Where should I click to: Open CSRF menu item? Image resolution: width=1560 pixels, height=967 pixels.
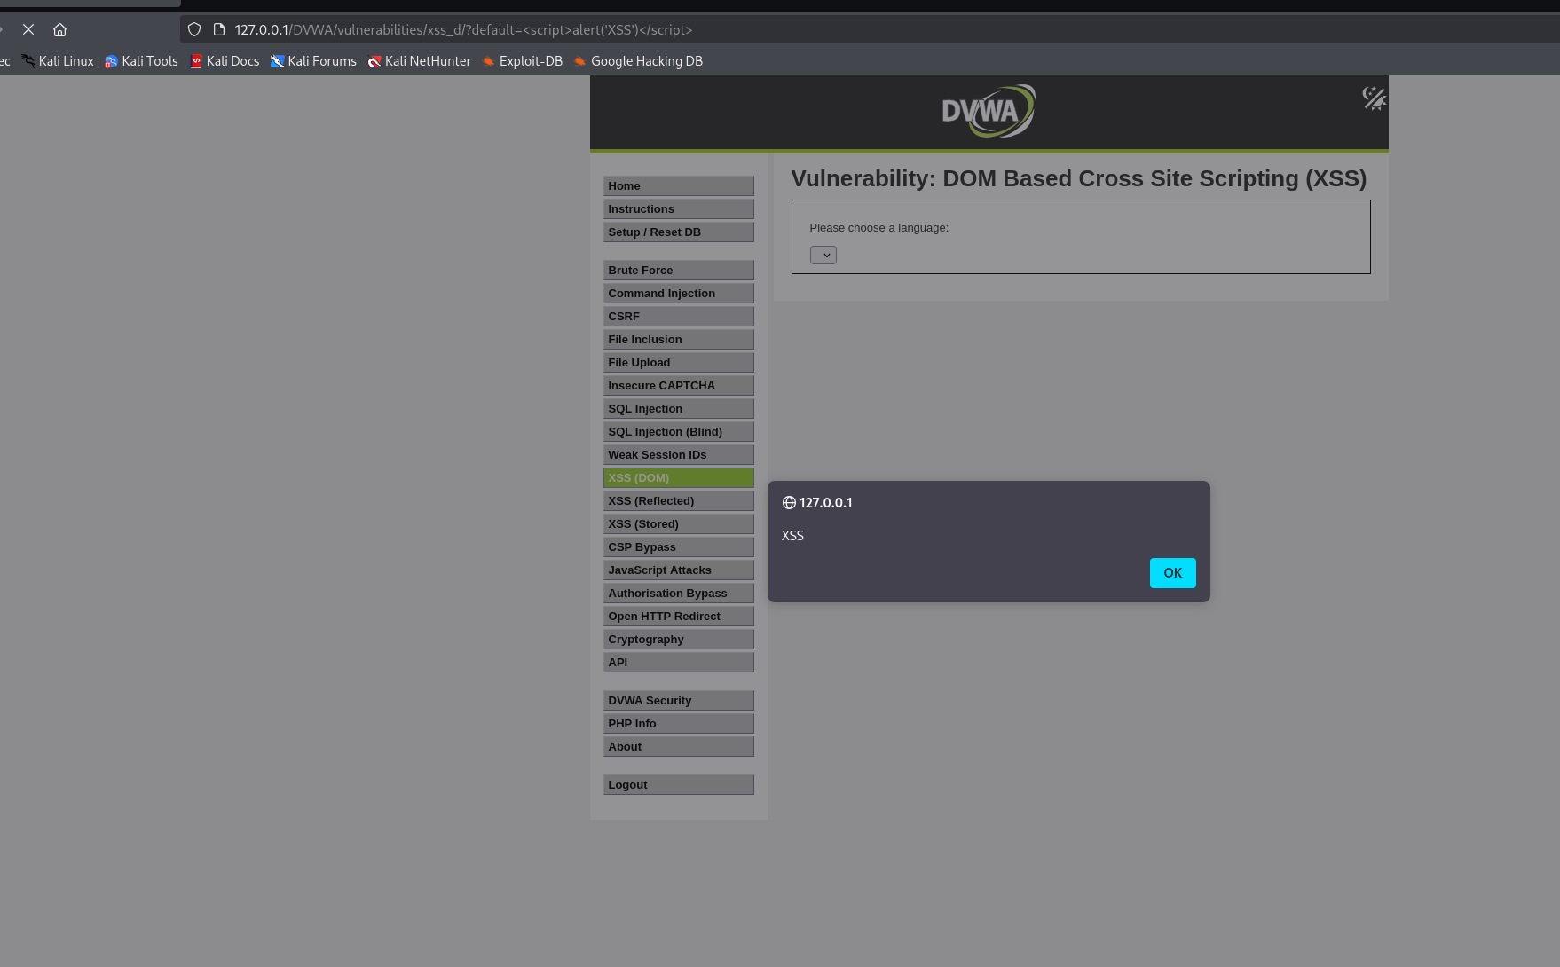click(x=679, y=316)
